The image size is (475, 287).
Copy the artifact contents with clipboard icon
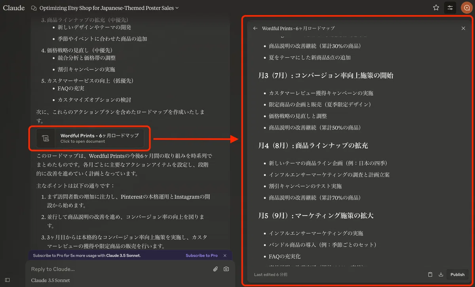(430, 274)
